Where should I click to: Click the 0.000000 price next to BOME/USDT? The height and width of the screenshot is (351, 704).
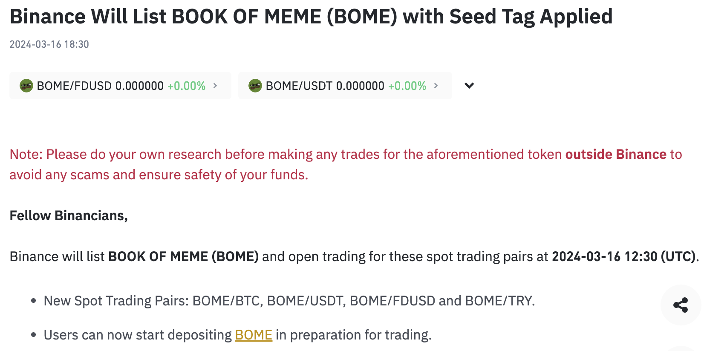(x=360, y=86)
